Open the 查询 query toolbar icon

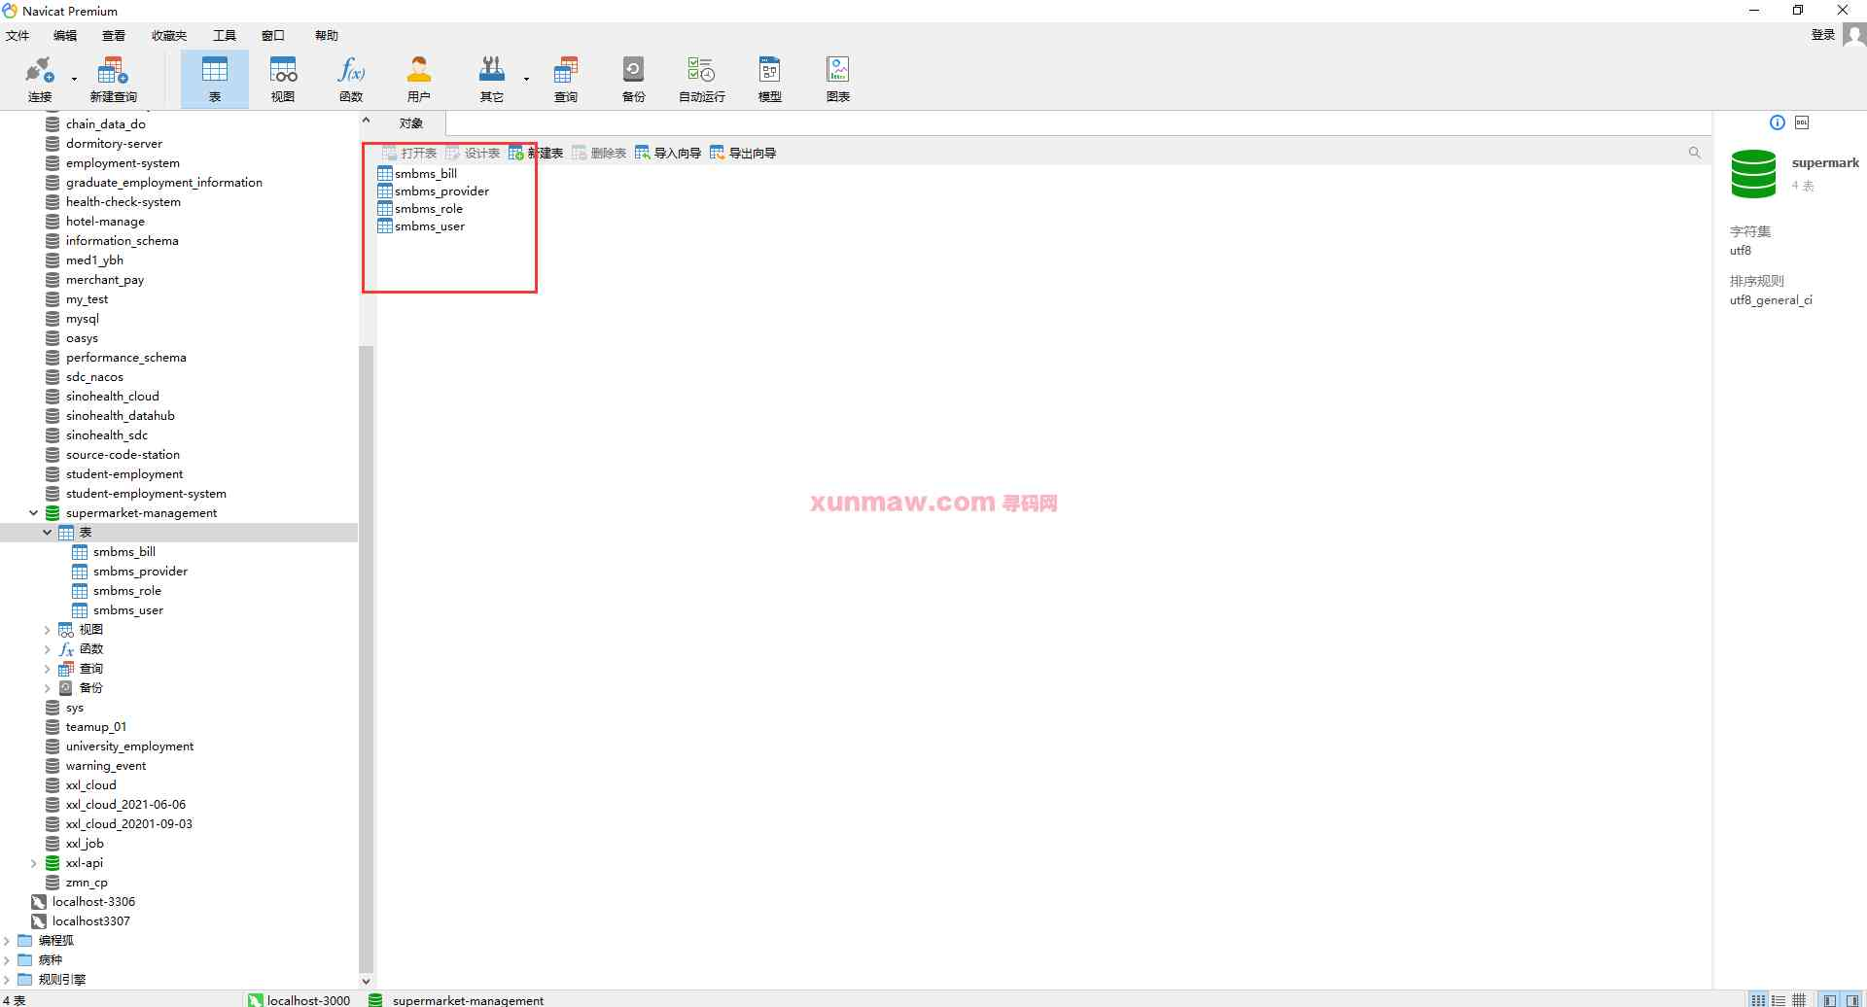coord(566,79)
